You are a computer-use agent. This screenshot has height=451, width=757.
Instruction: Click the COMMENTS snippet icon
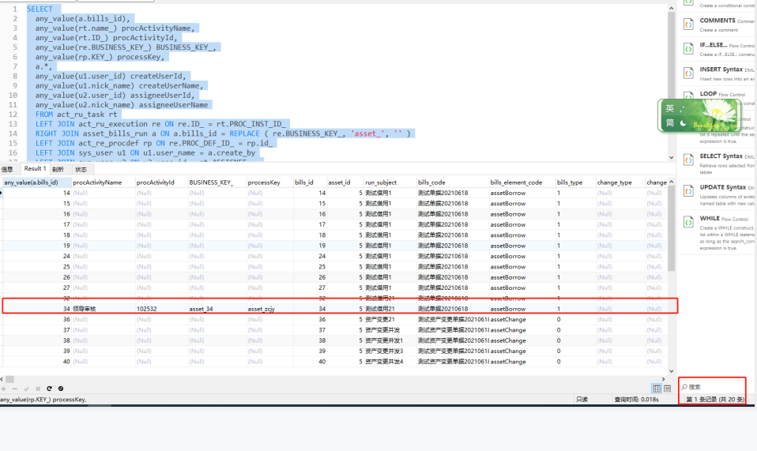click(x=688, y=24)
